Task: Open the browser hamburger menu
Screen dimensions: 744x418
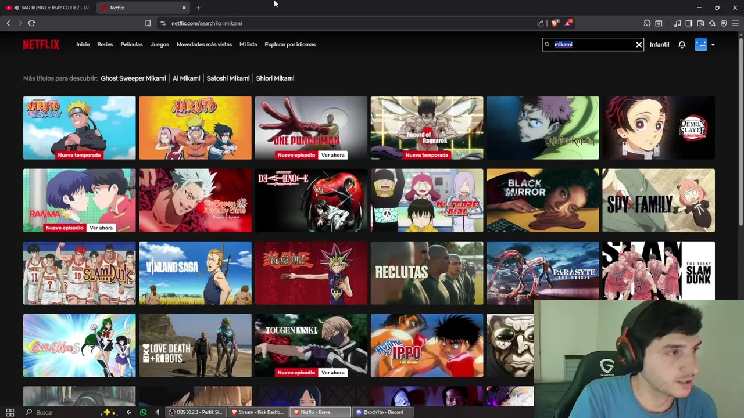Action: coord(735,23)
